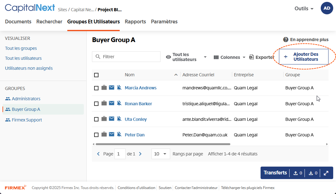The height and width of the screenshot is (194, 336).
Task: Click the muted bell icon for Uta Conley
Action: click(x=119, y=119)
